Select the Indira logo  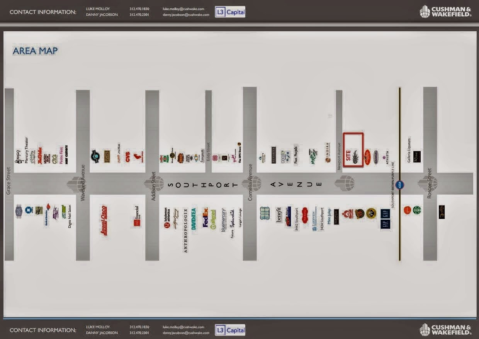(x=328, y=153)
